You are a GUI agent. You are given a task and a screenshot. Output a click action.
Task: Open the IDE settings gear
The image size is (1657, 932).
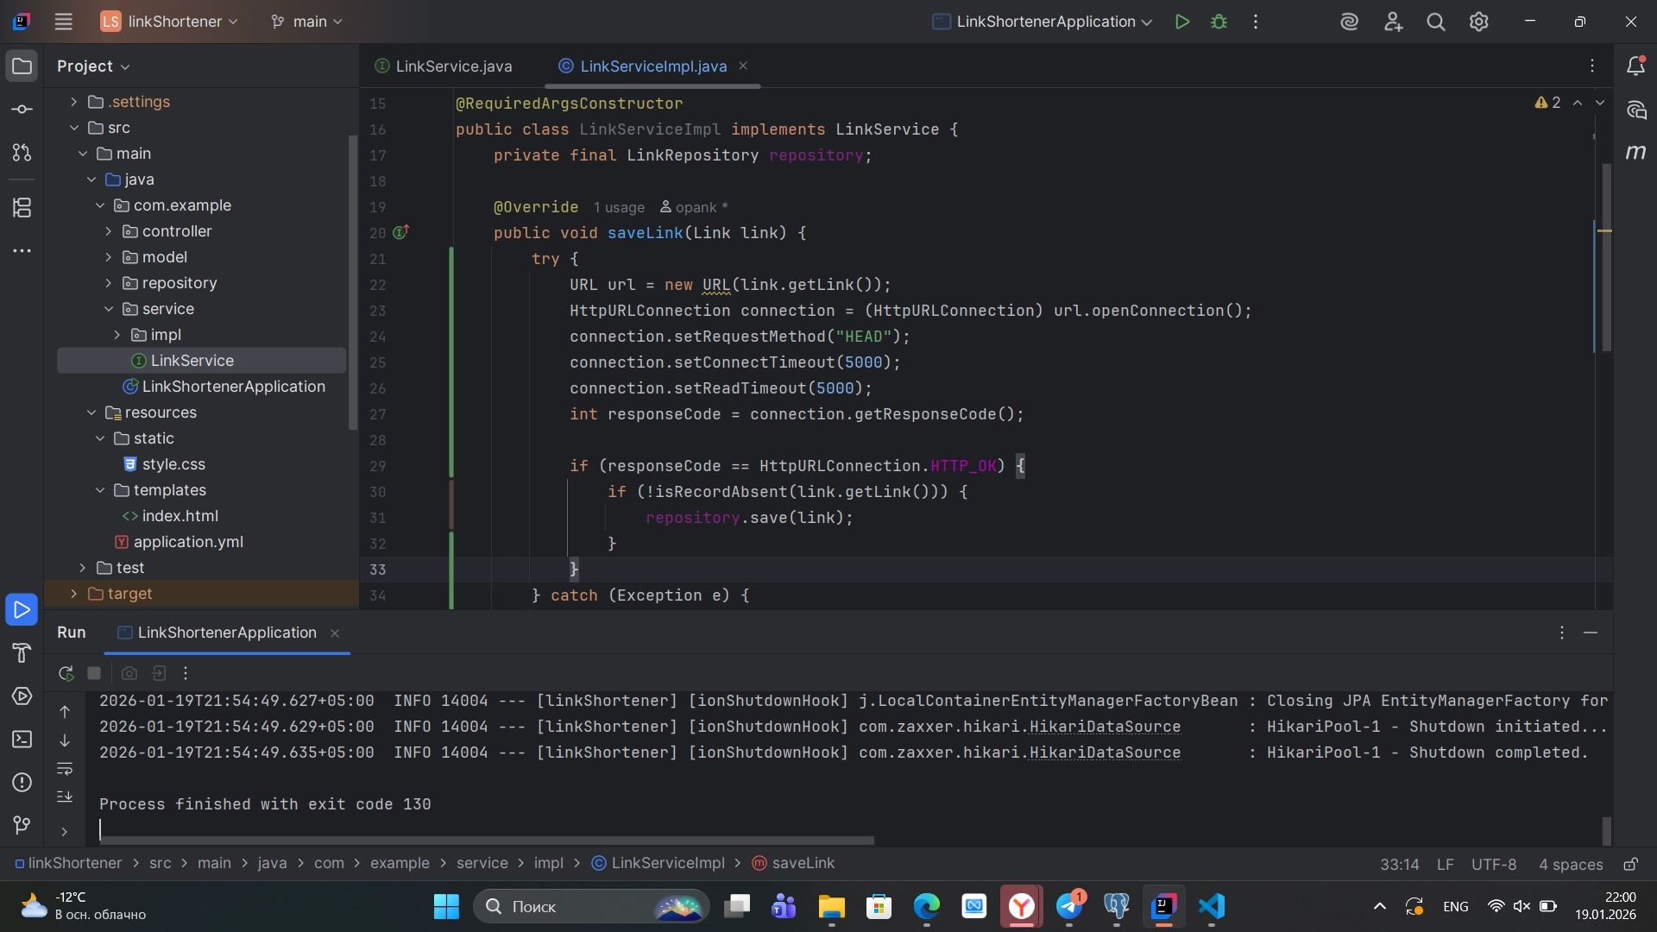coord(1478,22)
